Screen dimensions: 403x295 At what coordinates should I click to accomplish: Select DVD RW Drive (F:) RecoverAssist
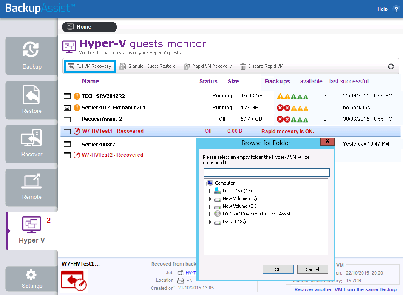tap(257, 214)
